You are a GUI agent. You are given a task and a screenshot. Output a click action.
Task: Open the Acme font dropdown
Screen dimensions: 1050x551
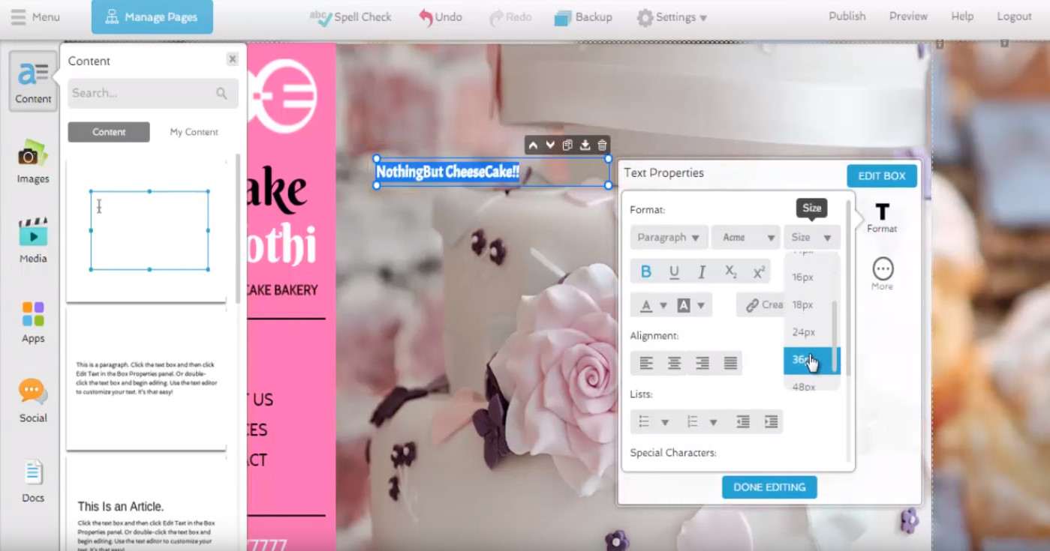[x=746, y=238]
